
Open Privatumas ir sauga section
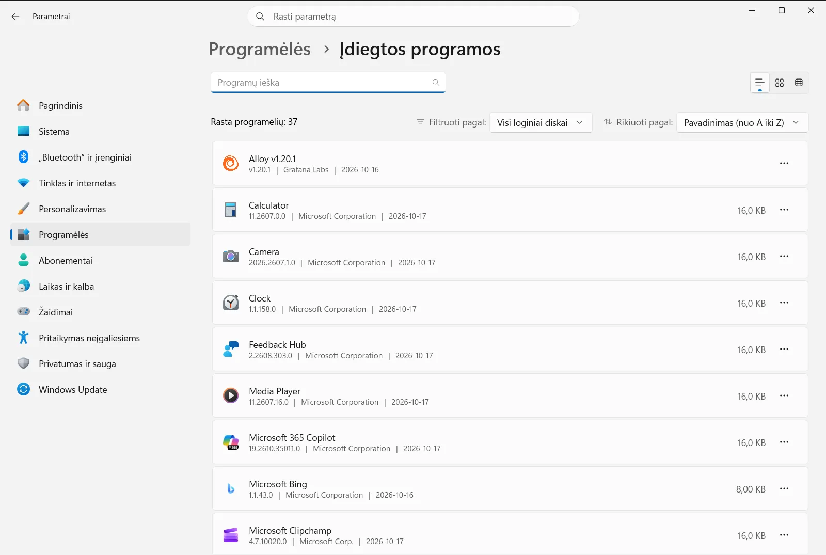[x=101, y=363]
